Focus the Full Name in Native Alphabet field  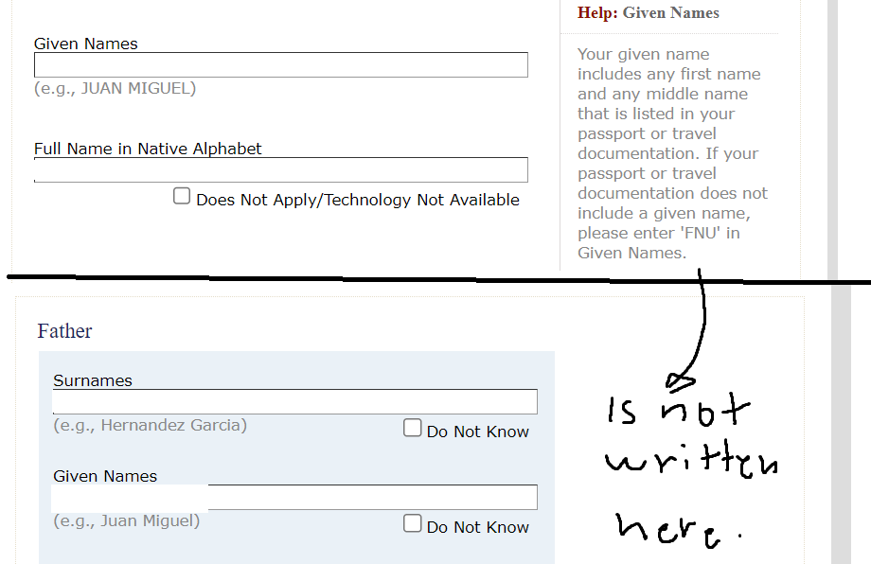pos(280,170)
